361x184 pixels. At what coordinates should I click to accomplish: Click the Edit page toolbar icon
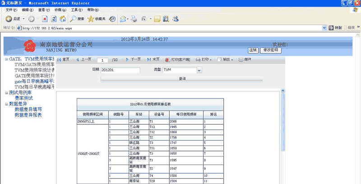click(144, 19)
